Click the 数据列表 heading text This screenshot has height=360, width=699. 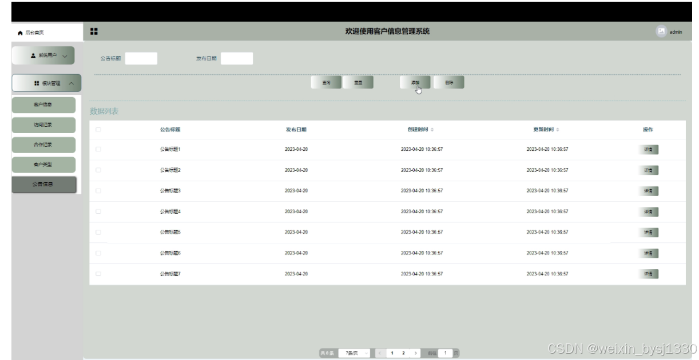(104, 111)
